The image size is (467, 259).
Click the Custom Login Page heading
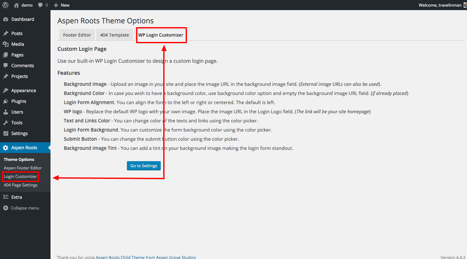tap(82, 49)
